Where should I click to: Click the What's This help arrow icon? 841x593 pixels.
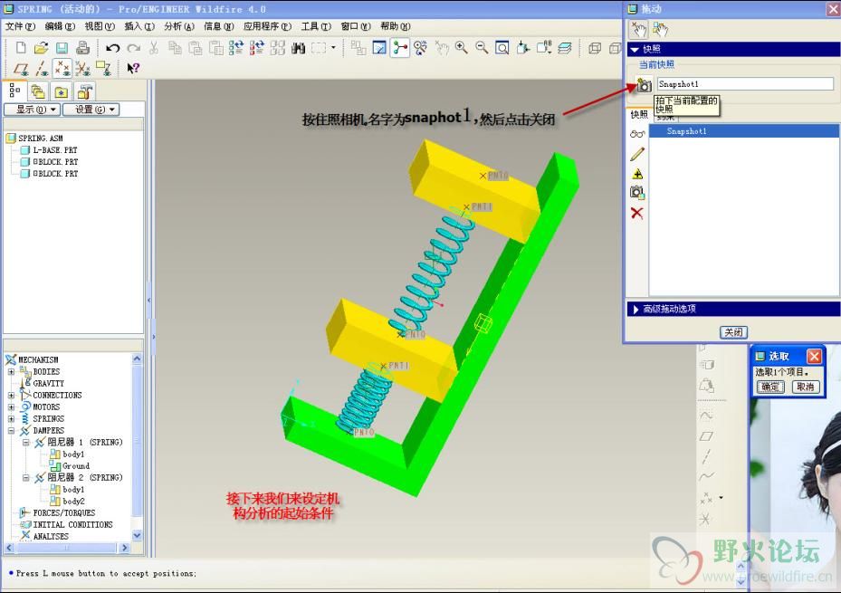point(132,68)
